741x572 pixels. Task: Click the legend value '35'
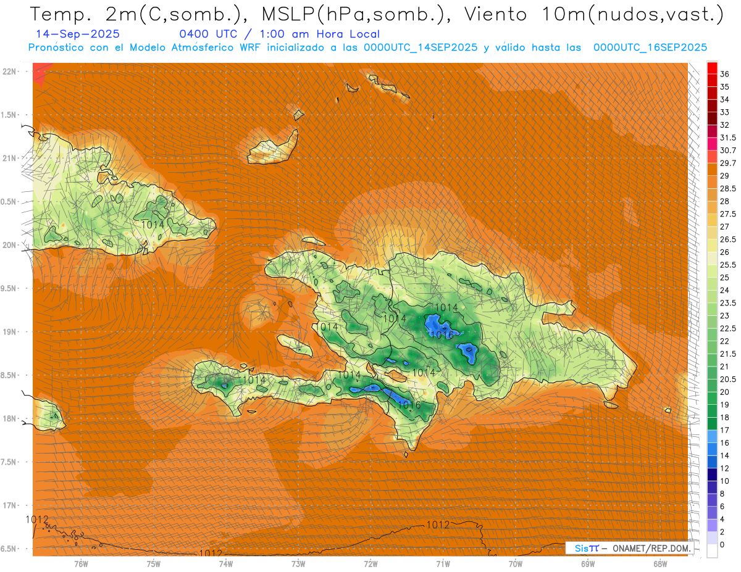[x=725, y=87]
